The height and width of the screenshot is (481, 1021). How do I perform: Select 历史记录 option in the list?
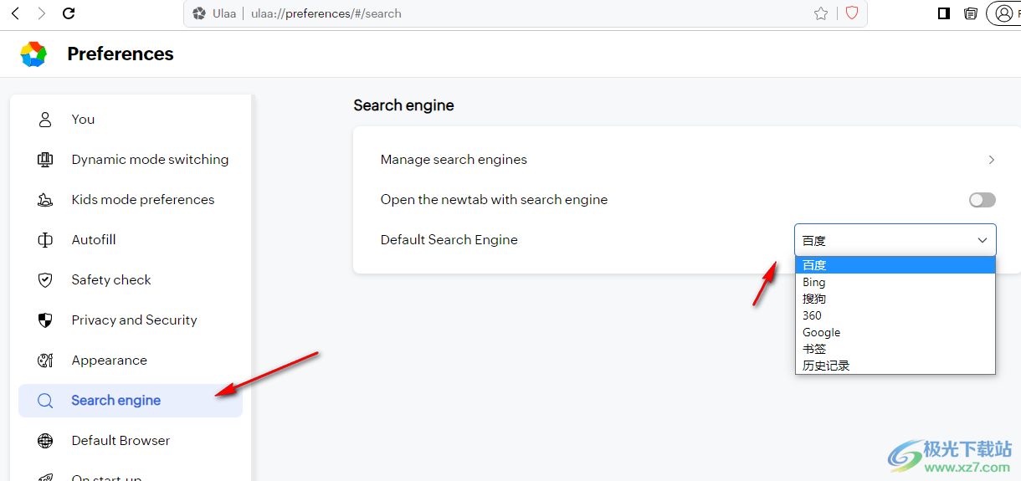click(895, 366)
